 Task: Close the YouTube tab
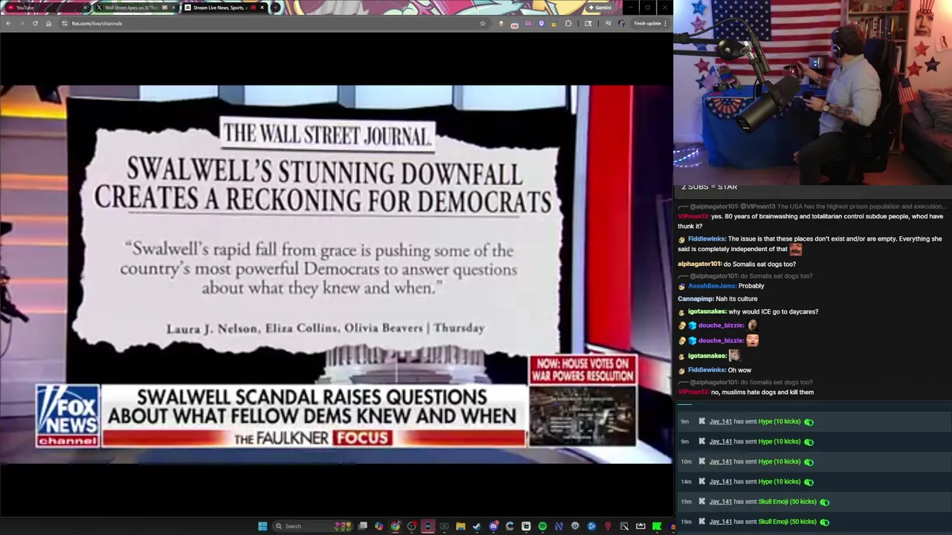point(85,7)
